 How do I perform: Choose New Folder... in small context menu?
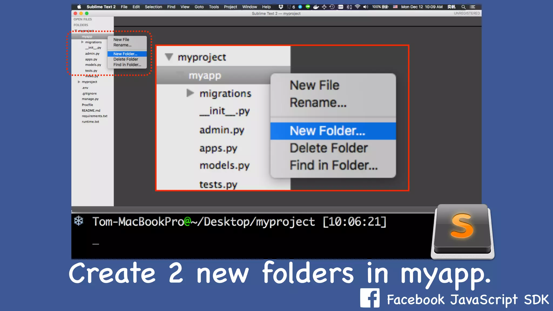tap(127, 54)
